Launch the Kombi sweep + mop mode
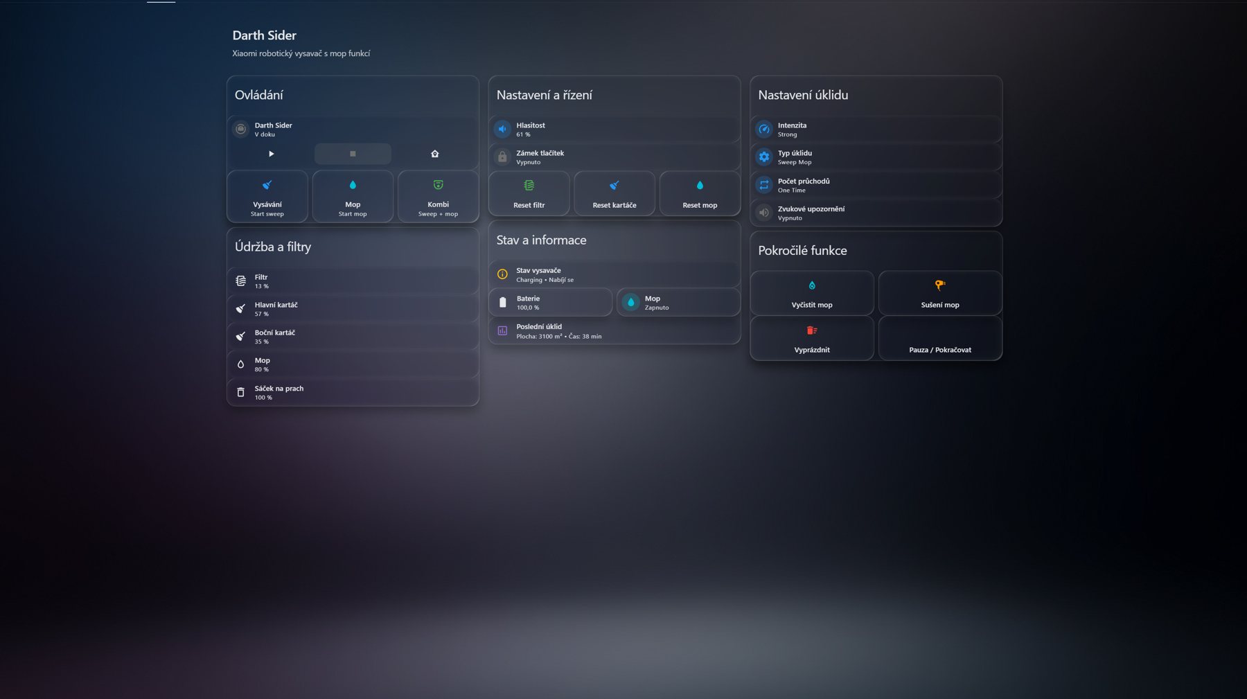 (x=438, y=197)
